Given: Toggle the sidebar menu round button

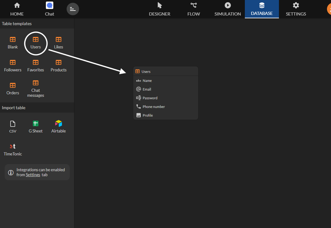Looking at the screenshot, I should (73, 9).
